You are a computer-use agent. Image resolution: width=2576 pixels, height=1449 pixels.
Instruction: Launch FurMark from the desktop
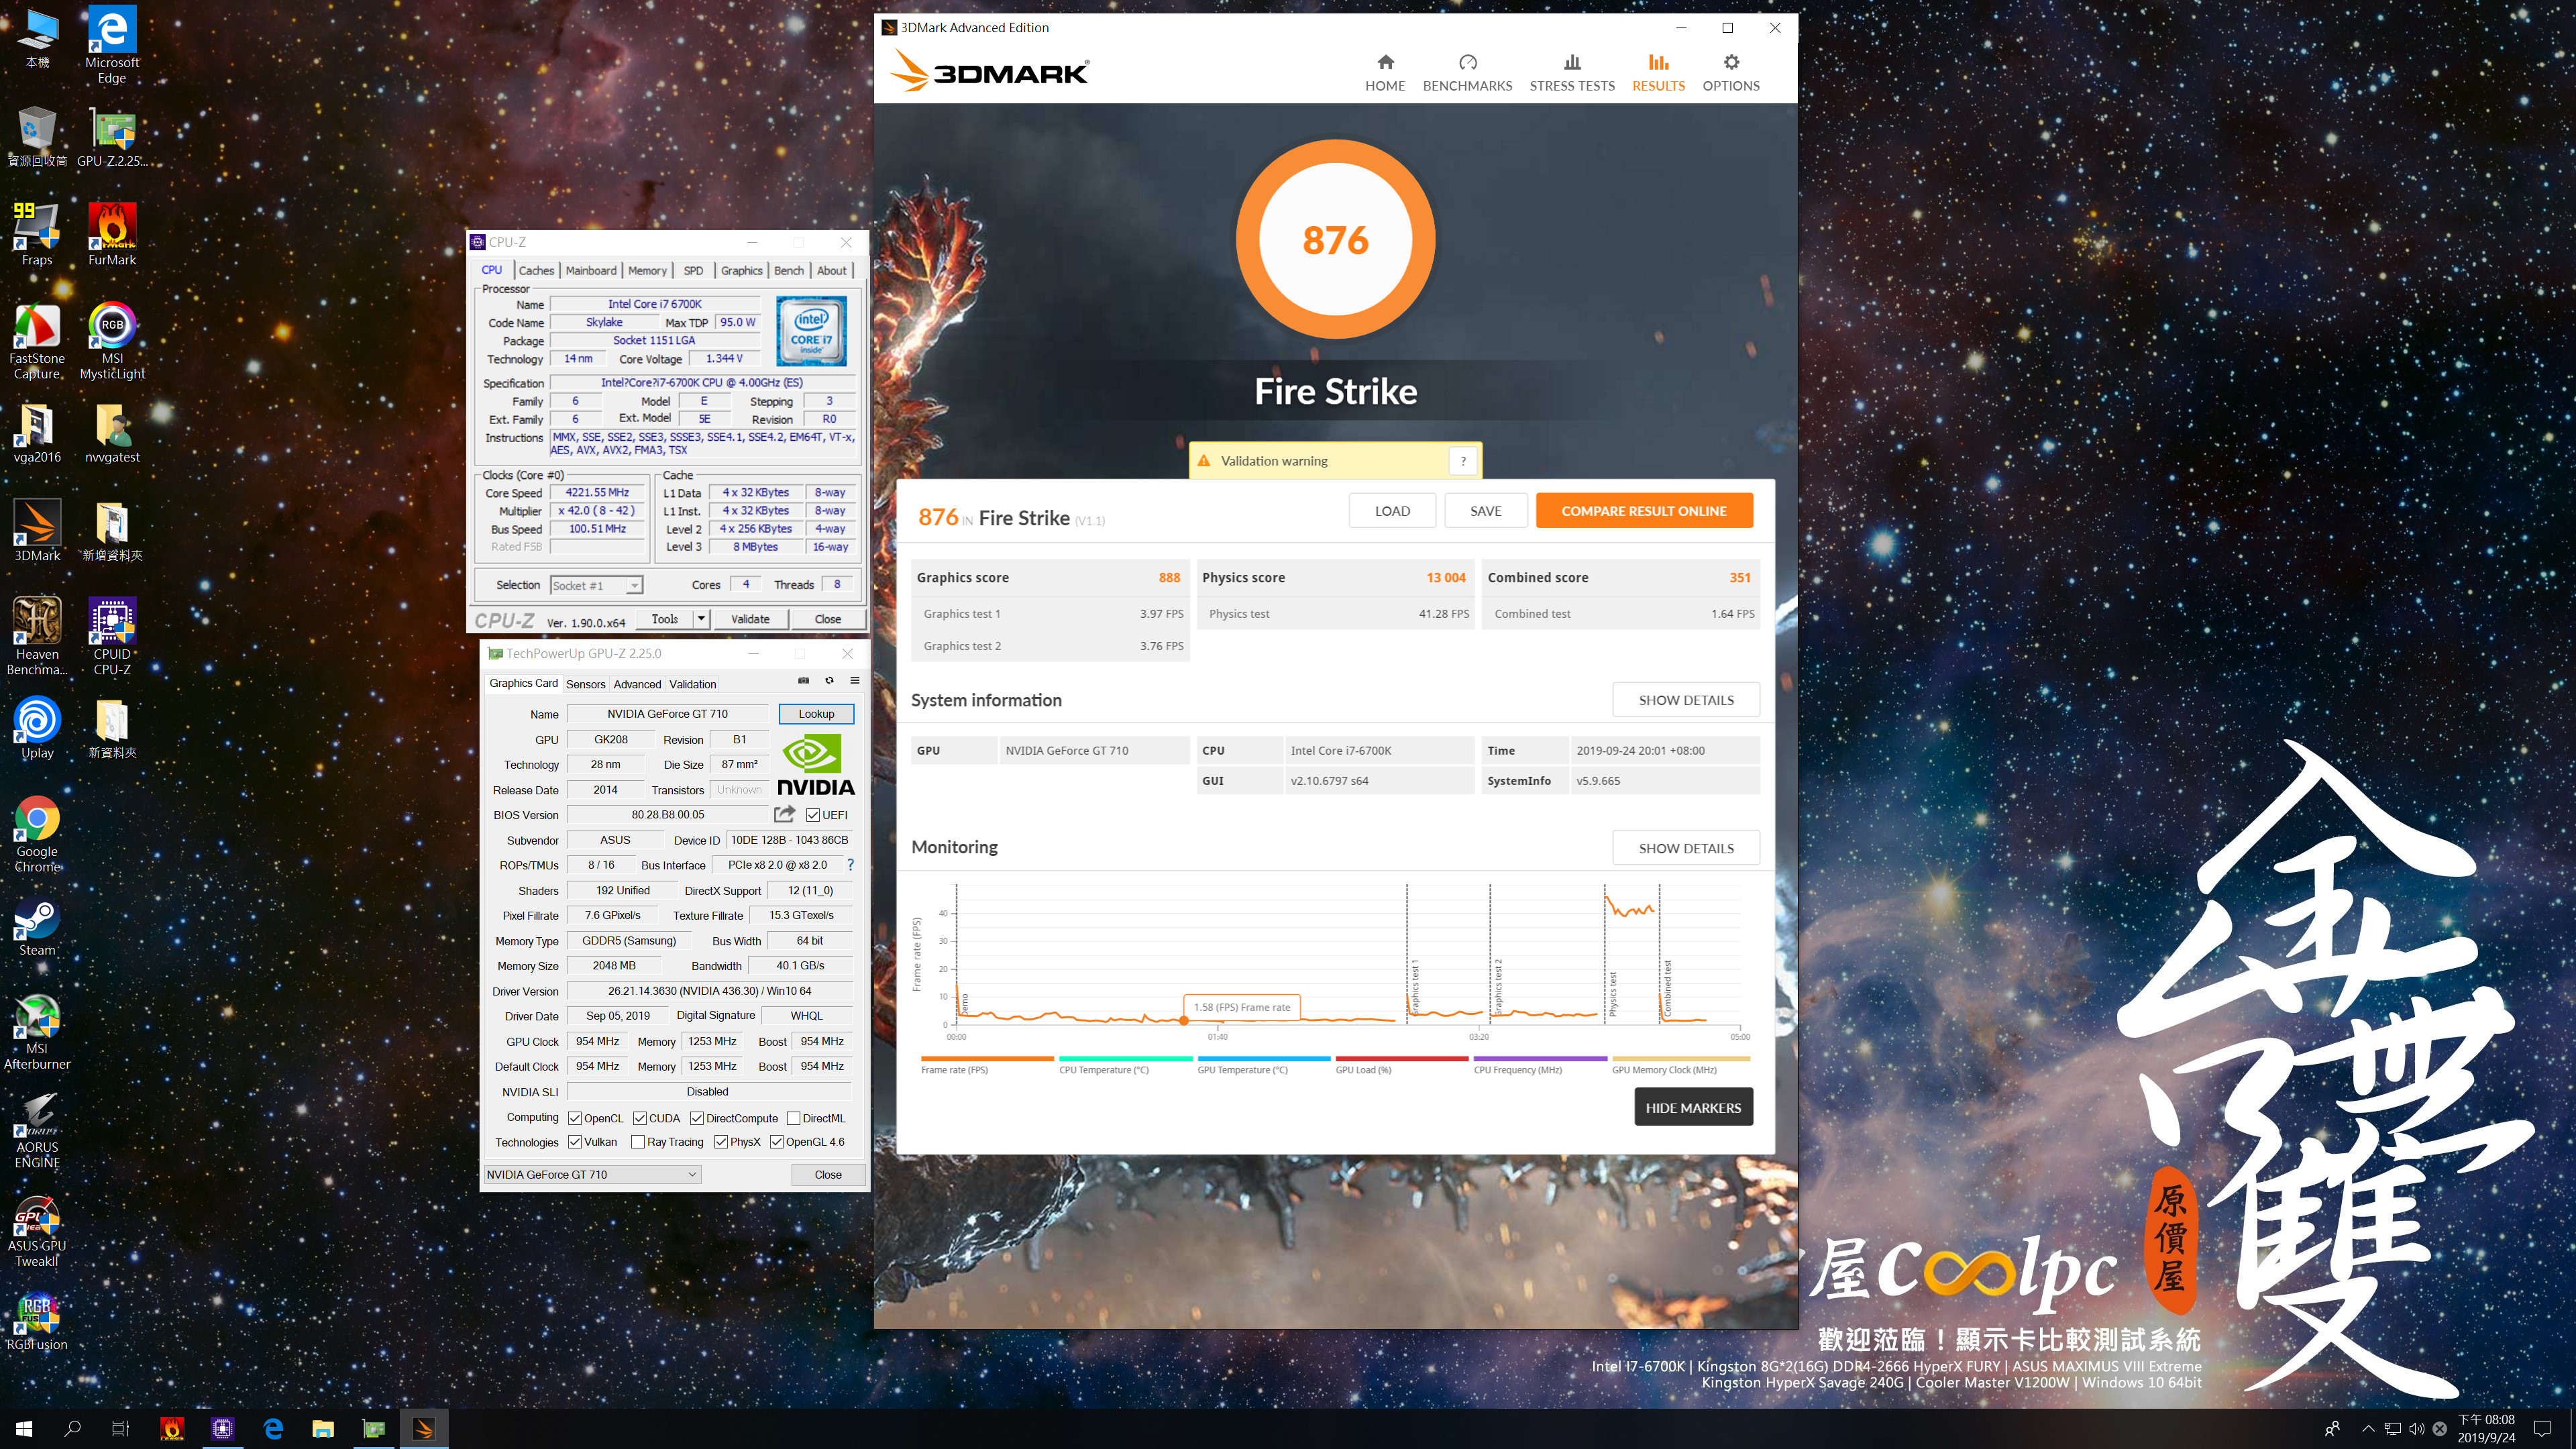(x=112, y=235)
